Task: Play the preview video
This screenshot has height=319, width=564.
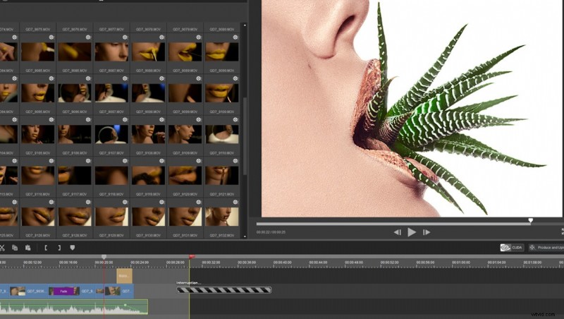Action: [412, 232]
